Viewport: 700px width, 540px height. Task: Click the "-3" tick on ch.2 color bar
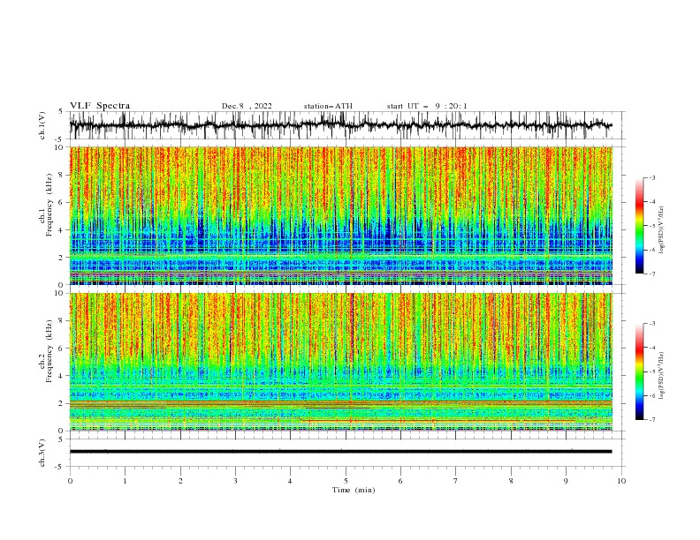[652, 324]
